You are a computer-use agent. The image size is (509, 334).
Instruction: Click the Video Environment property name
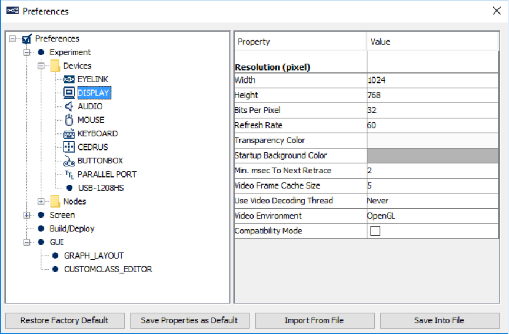268,216
